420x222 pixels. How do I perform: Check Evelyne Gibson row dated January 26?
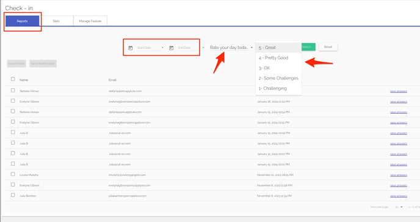(13, 101)
